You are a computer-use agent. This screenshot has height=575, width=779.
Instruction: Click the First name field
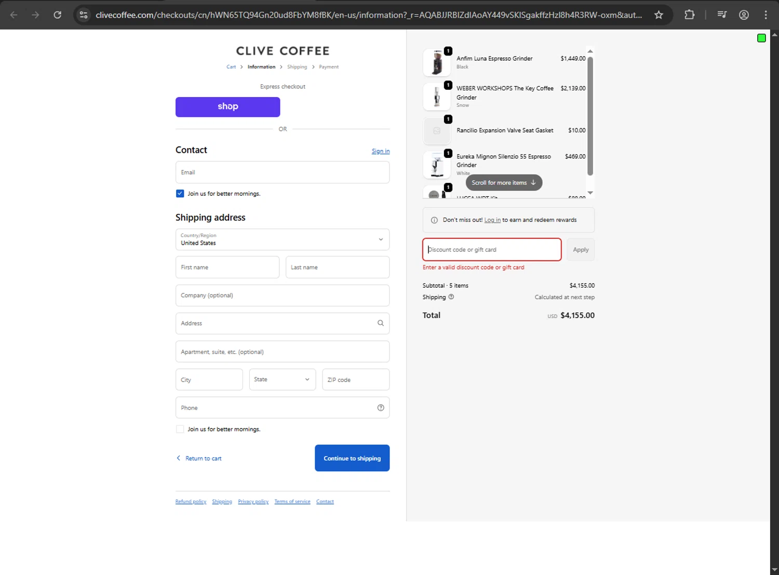(227, 267)
